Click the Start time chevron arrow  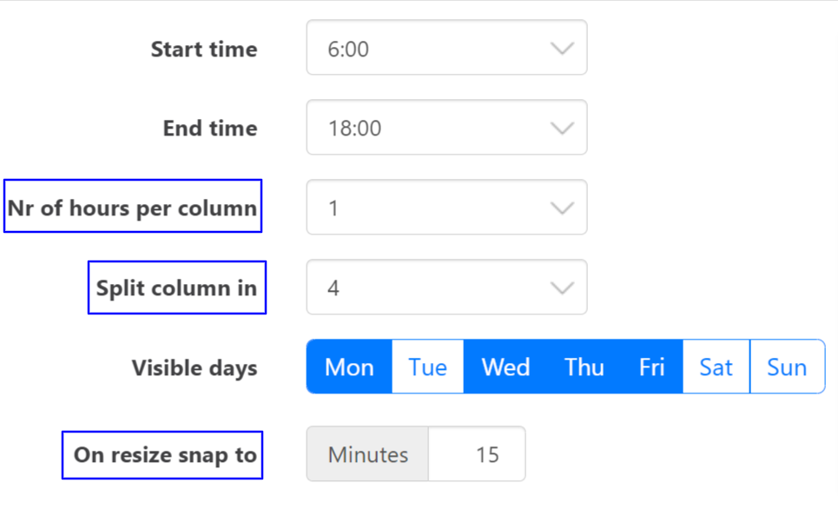[563, 49]
